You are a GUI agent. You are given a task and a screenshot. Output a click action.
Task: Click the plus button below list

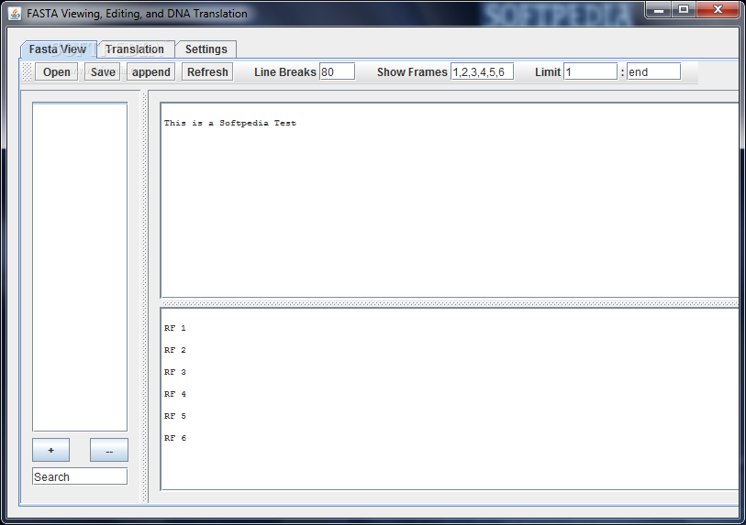50,450
